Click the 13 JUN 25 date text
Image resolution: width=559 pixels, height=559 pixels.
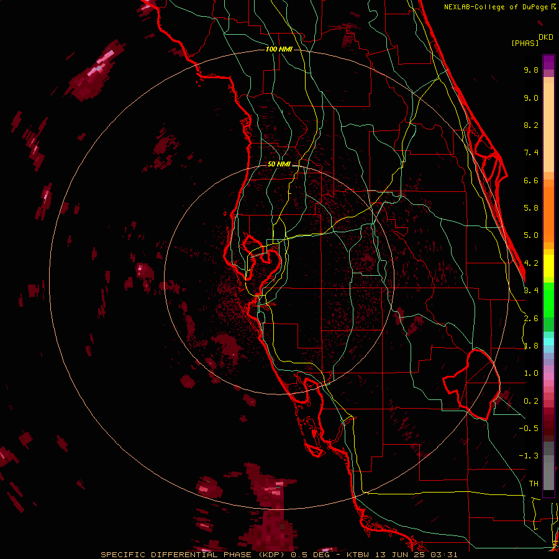coord(399,555)
